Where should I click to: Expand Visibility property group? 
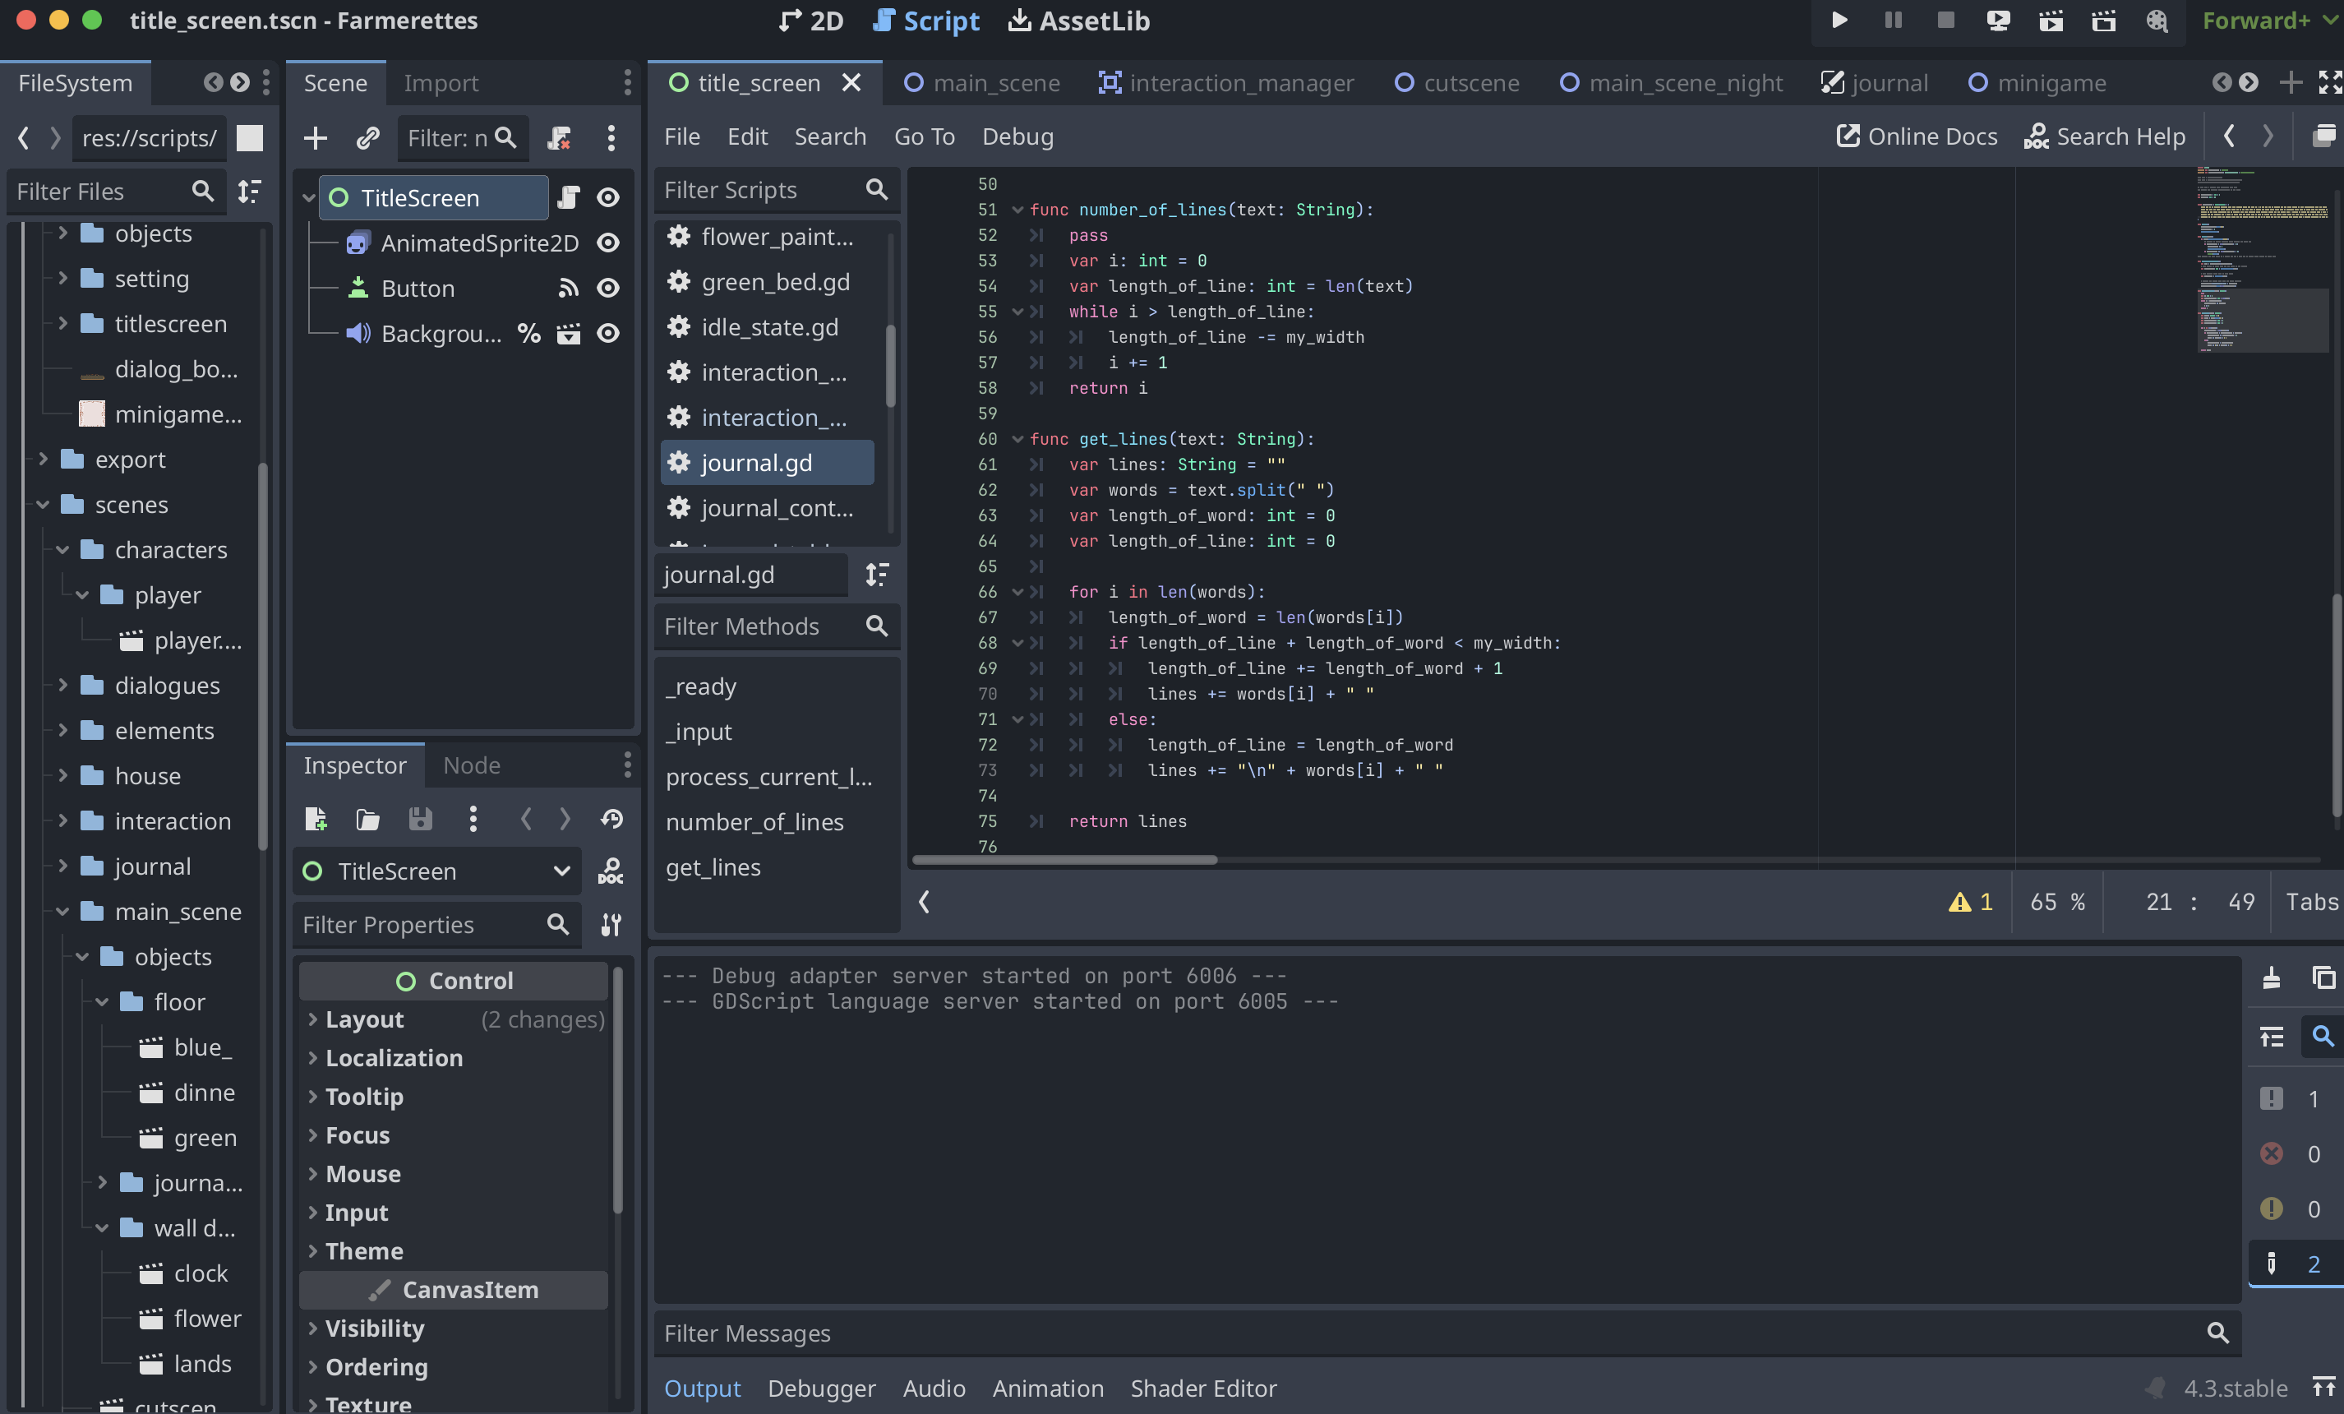454,1329
